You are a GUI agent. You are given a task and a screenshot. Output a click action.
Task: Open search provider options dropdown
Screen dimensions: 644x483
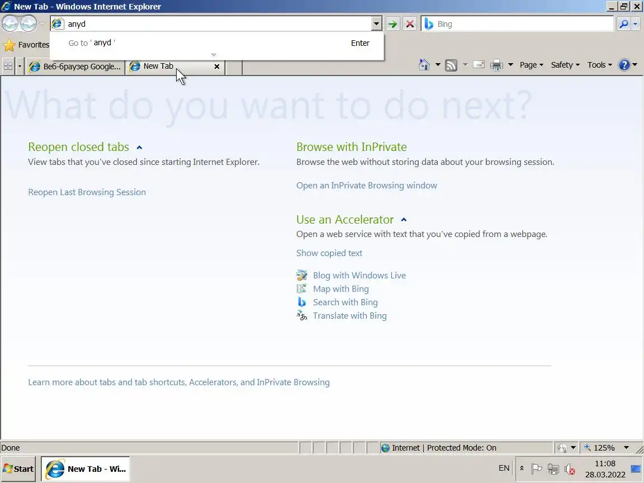click(x=636, y=24)
